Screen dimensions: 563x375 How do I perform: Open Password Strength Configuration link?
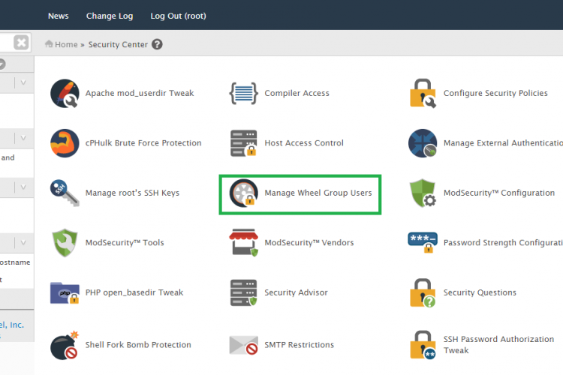click(503, 243)
